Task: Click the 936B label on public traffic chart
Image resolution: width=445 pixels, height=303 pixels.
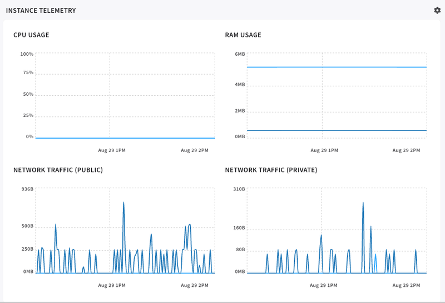Action: [27, 189]
